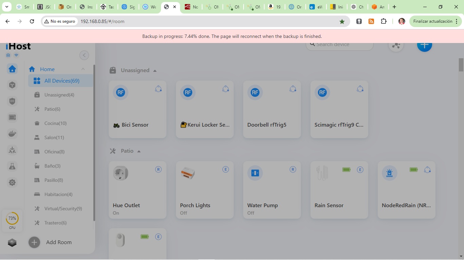This screenshot has width=464, height=260.
Task: Select Unassigned(4) in the room list
Action: pyautogui.click(x=60, y=95)
